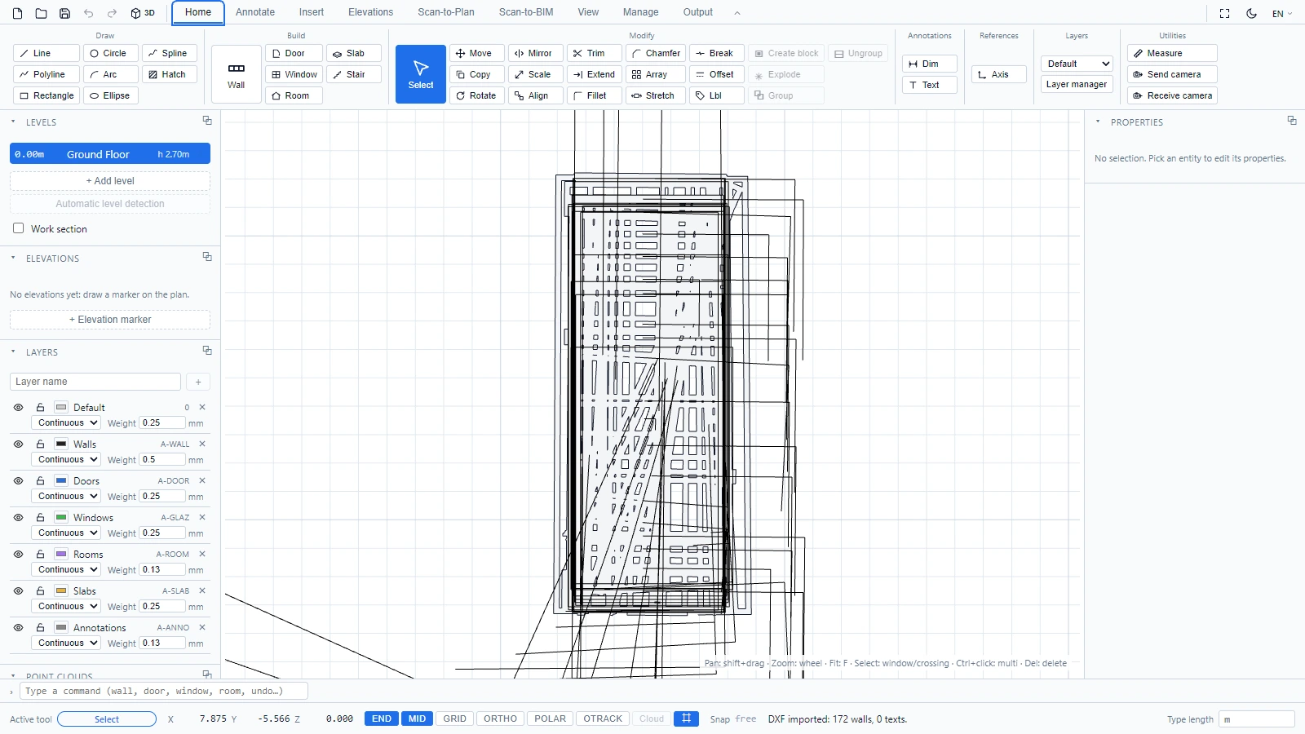Open linetype dropdown for Doors layer

pyautogui.click(x=66, y=496)
